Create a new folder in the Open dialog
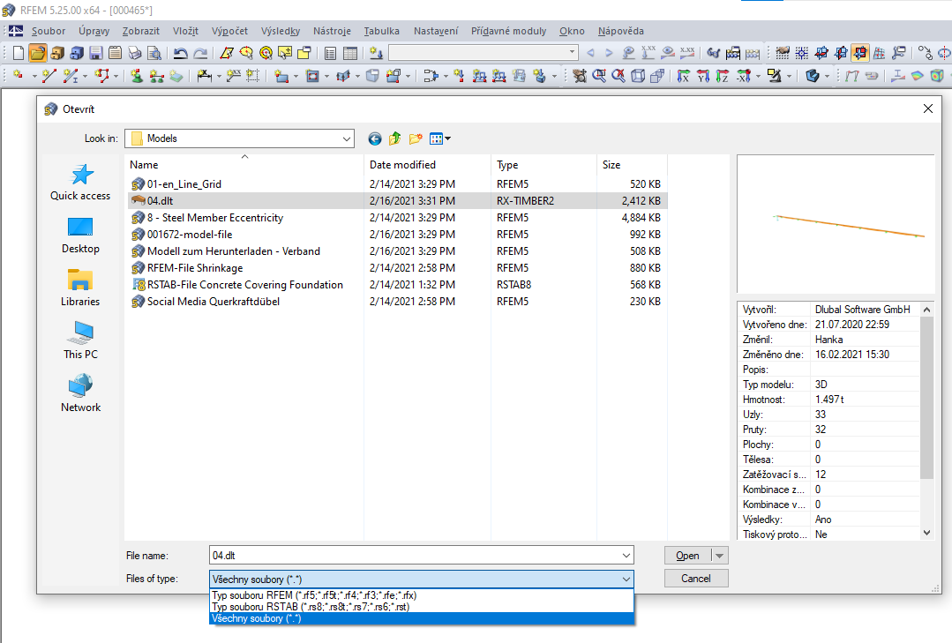952x643 pixels. point(416,138)
